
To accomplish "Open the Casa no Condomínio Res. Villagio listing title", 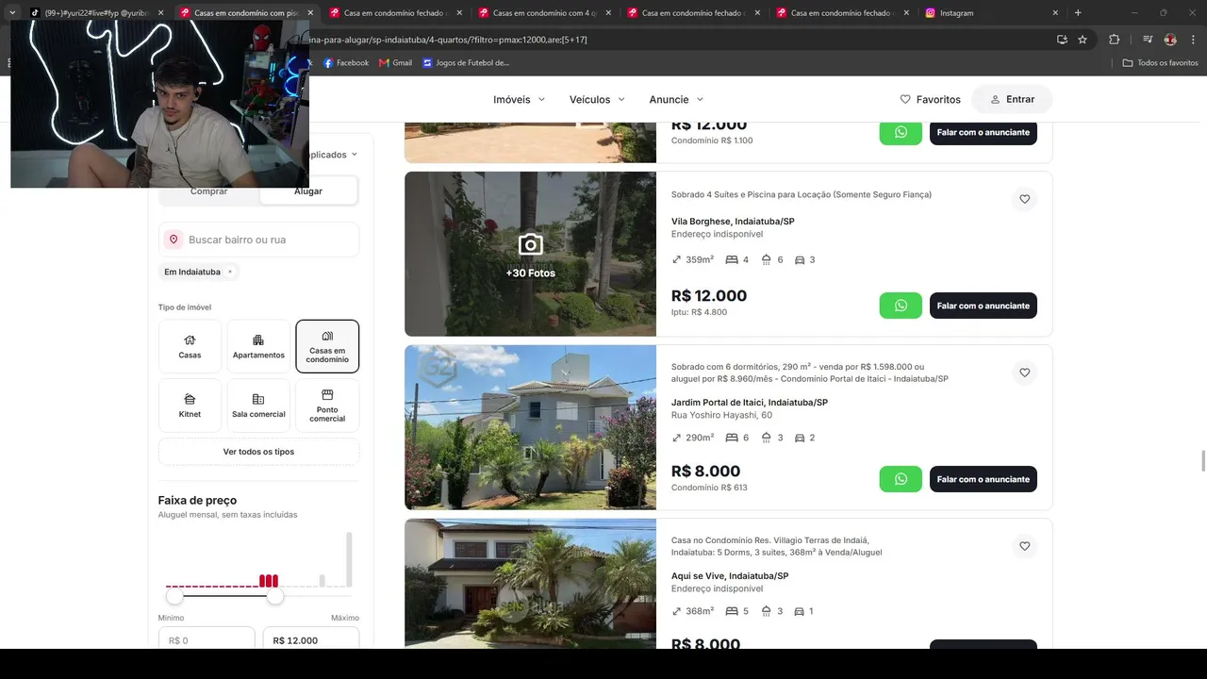I will 777,546.
